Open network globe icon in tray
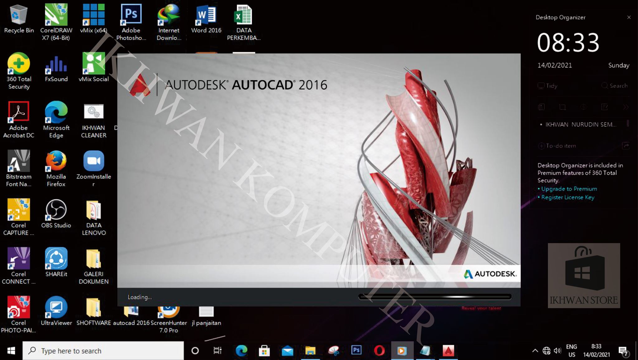This screenshot has width=638, height=360. click(546, 351)
